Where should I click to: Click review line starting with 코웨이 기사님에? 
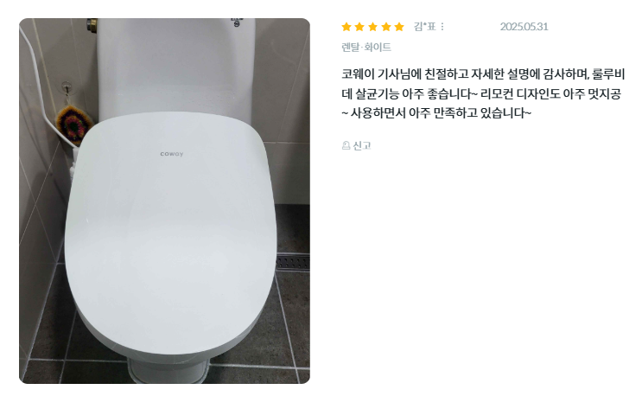point(483,74)
